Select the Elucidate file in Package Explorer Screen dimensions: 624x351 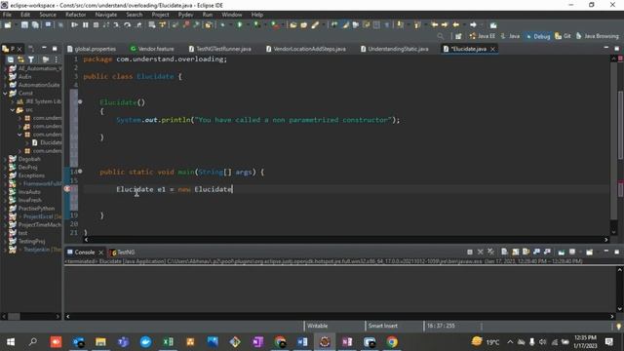47,142
